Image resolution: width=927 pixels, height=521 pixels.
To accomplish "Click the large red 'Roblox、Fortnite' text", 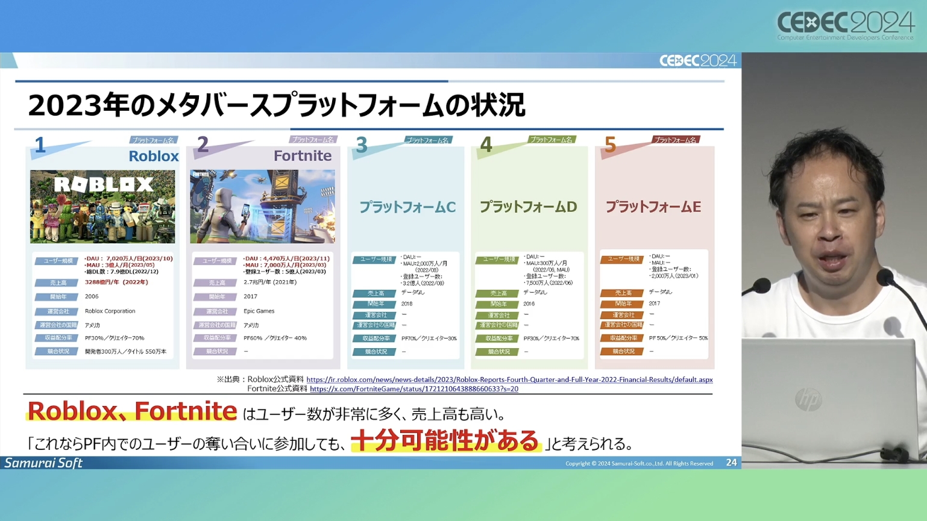I will (132, 411).
